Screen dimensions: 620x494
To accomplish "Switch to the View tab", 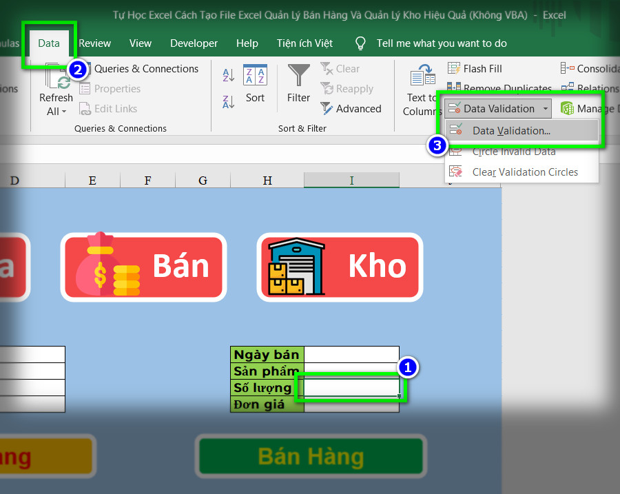I will (141, 43).
